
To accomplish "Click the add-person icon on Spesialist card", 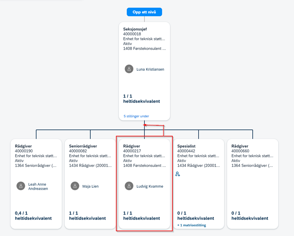I will click(x=178, y=174).
